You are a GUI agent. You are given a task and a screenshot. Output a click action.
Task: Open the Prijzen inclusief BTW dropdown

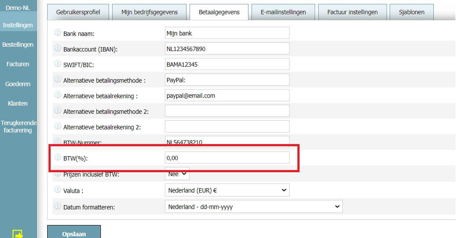pos(177,174)
